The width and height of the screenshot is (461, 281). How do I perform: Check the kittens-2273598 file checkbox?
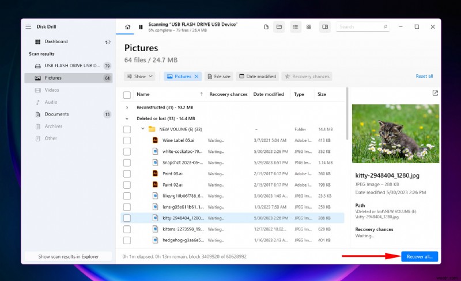[x=127, y=229]
